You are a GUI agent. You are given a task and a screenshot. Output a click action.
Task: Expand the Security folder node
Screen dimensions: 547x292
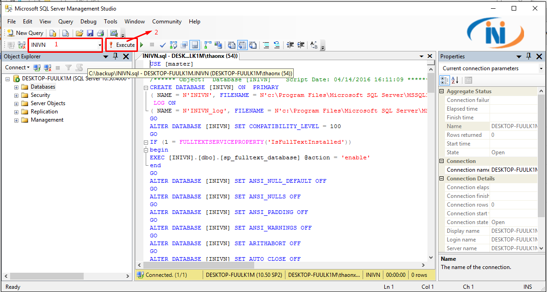coord(16,95)
